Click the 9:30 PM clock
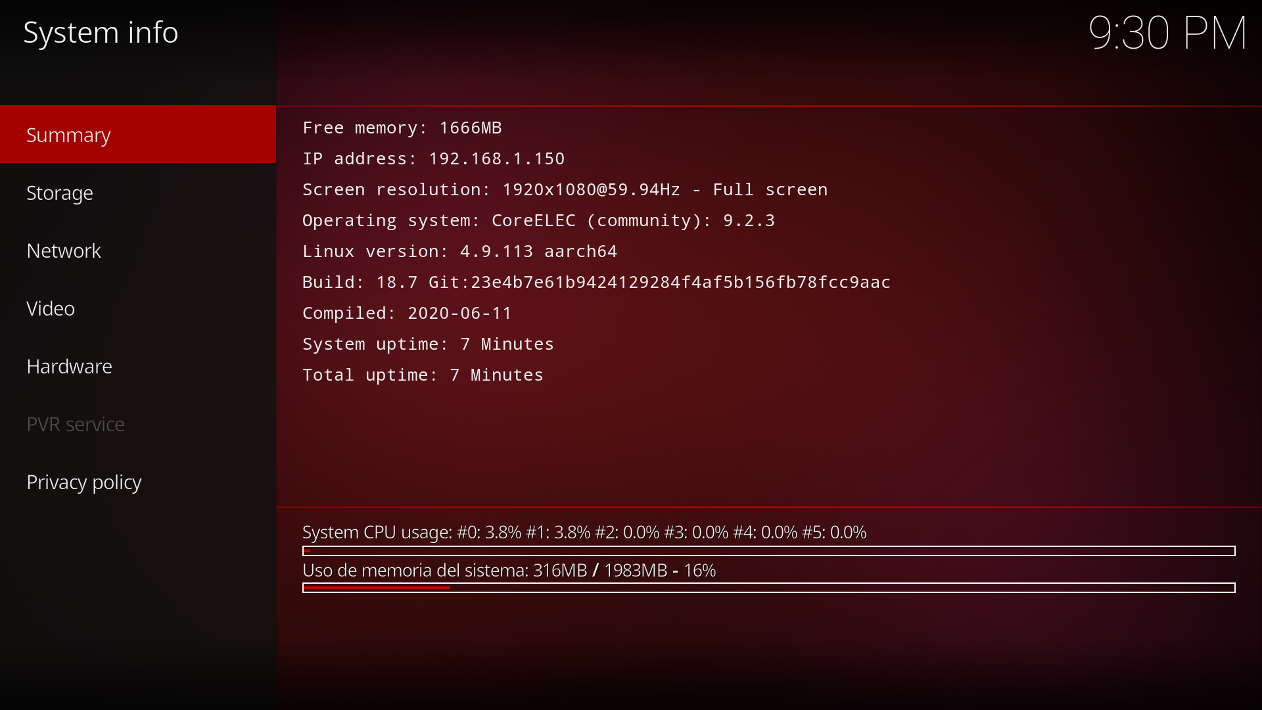This screenshot has width=1262, height=710. tap(1167, 33)
